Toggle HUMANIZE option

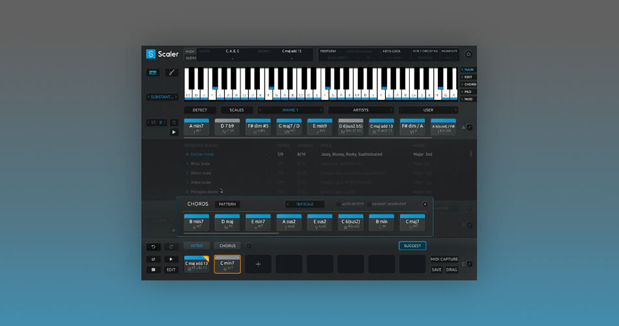coord(449,52)
